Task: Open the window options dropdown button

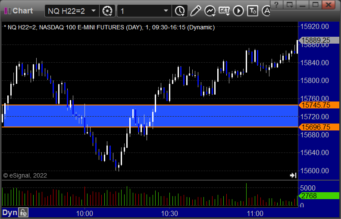Action: (x=289, y=4)
